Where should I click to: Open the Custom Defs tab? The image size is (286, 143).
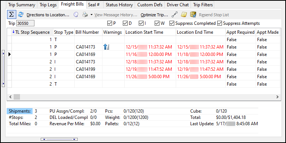click(150, 5)
